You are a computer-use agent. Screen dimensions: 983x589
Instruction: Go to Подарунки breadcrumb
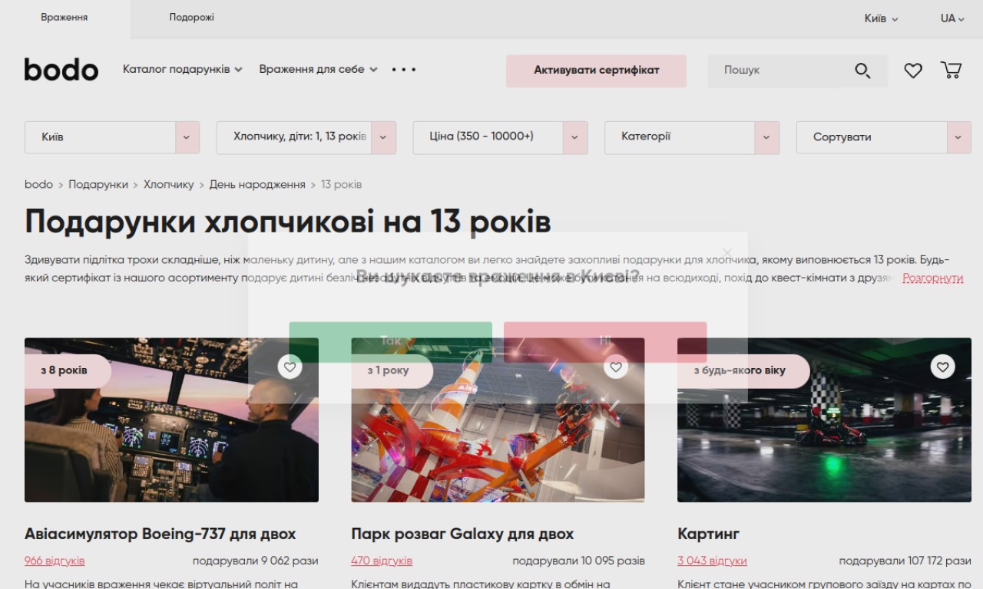pyautogui.click(x=98, y=185)
